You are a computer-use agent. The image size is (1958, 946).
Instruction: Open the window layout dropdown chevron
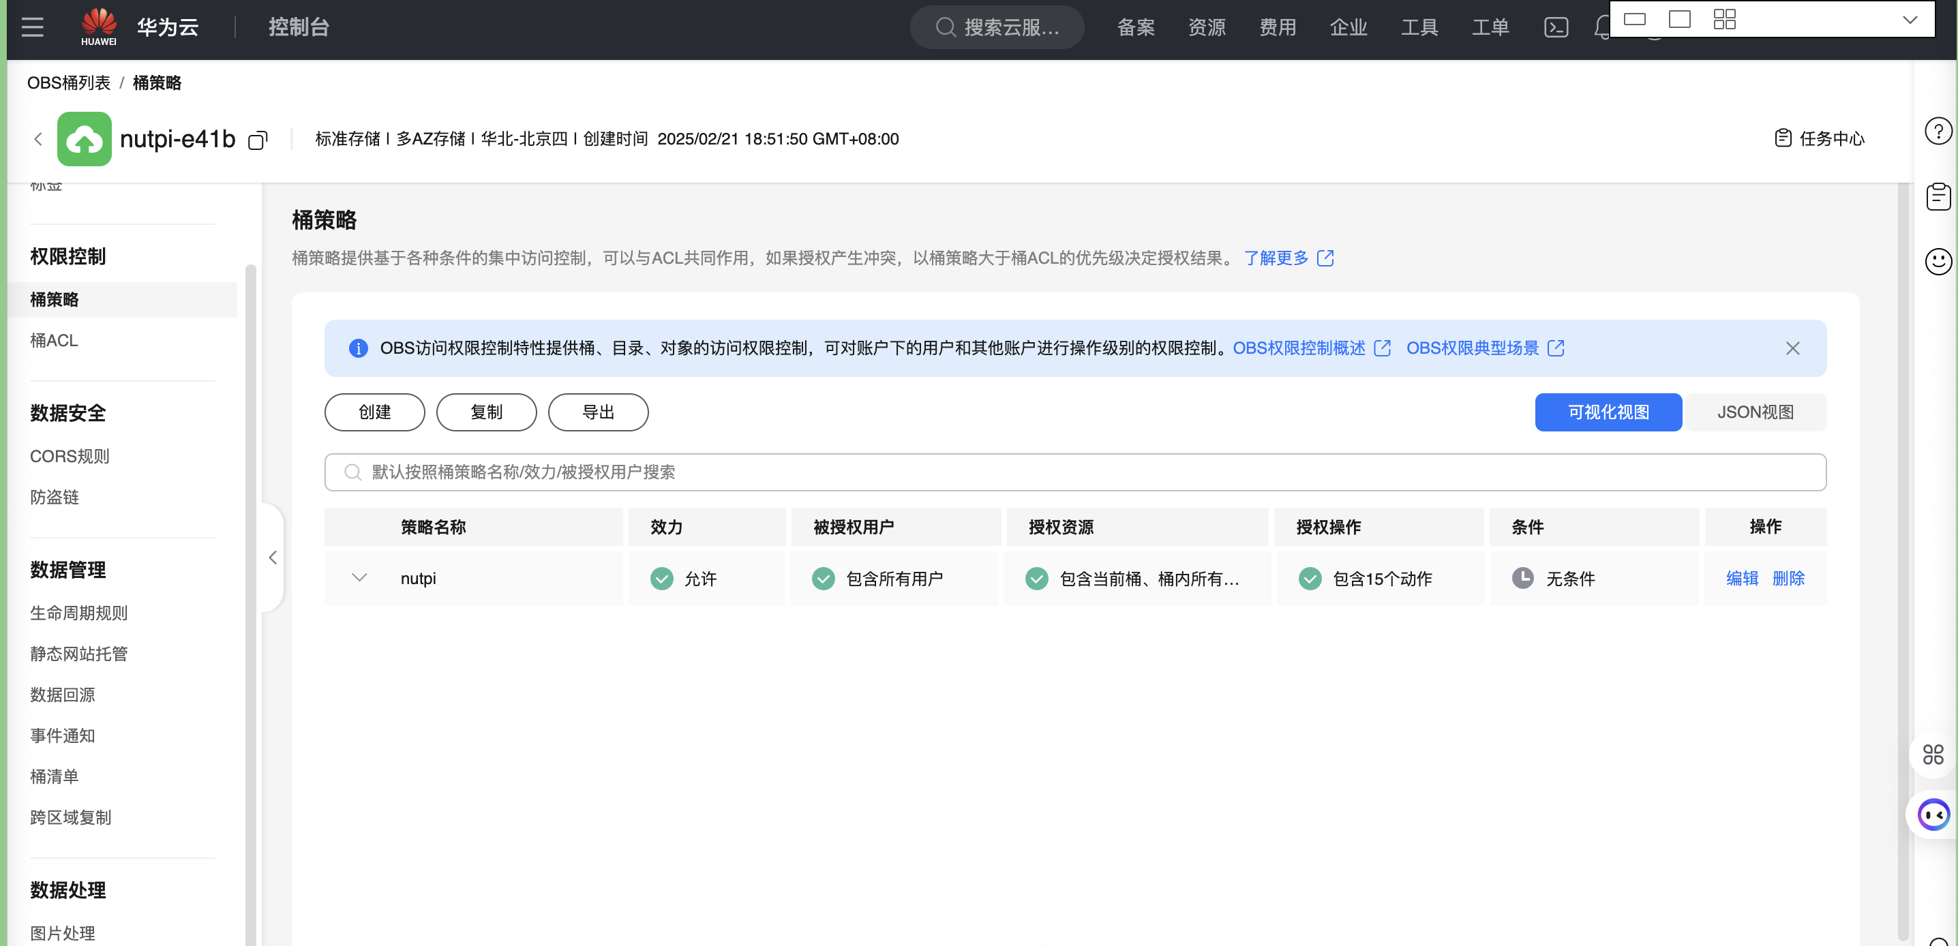[1910, 20]
